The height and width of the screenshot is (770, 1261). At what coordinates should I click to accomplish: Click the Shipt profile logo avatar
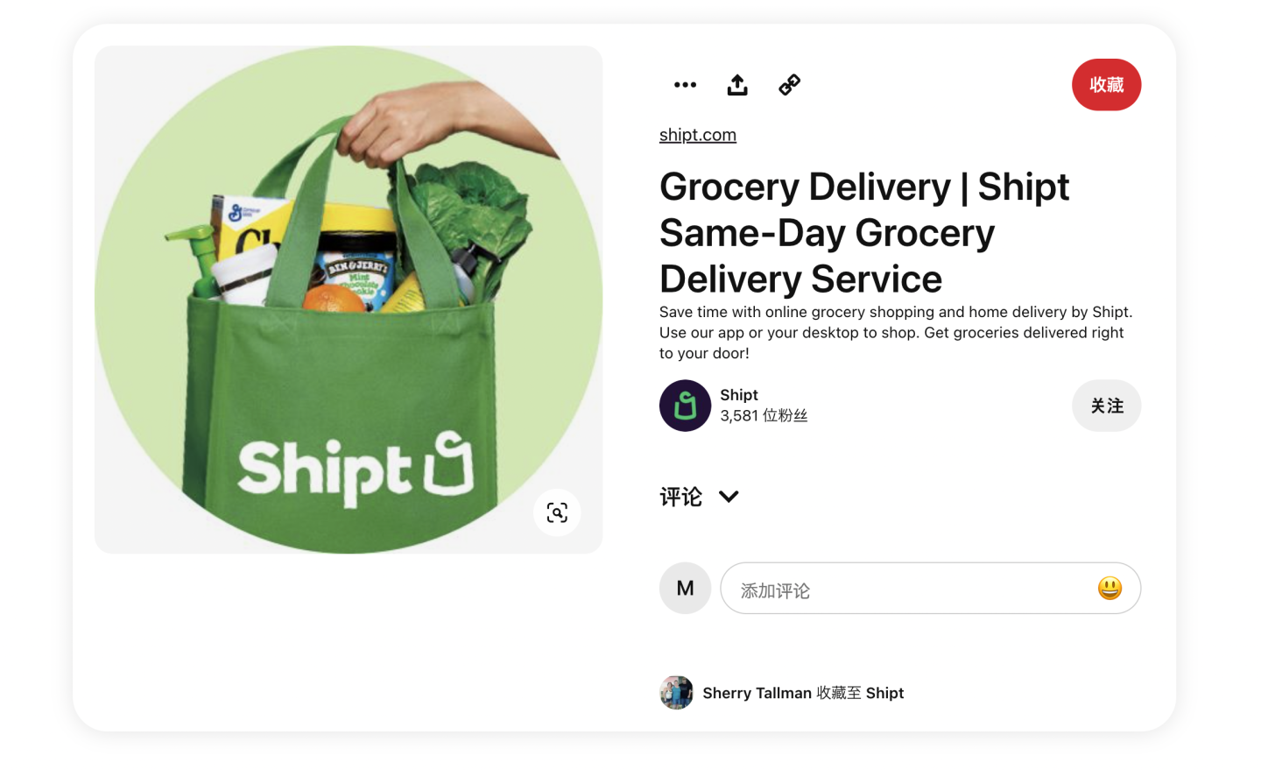[x=685, y=406]
